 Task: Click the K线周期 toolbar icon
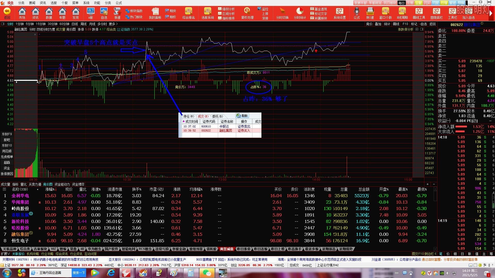point(402,13)
